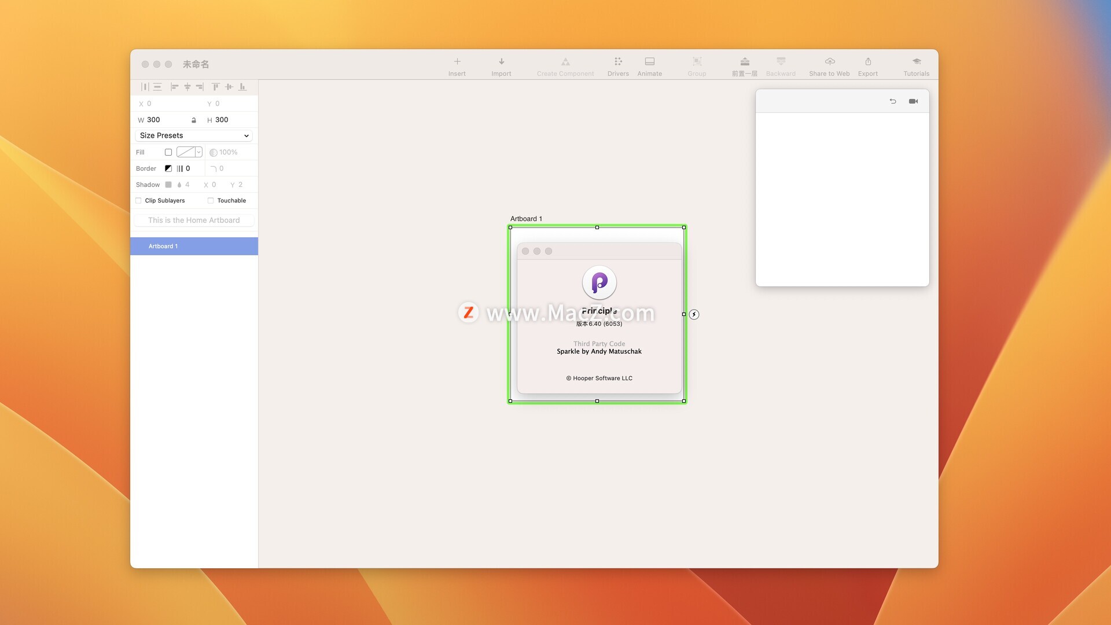The height and width of the screenshot is (625, 1111).
Task: Click Share to Web icon
Action: (829, 65)
